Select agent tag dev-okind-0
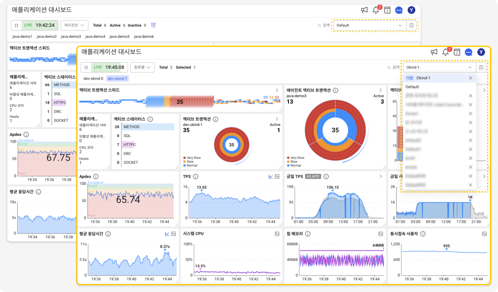The height and width of the screenshot is (292, 498). tap(93, 79)
